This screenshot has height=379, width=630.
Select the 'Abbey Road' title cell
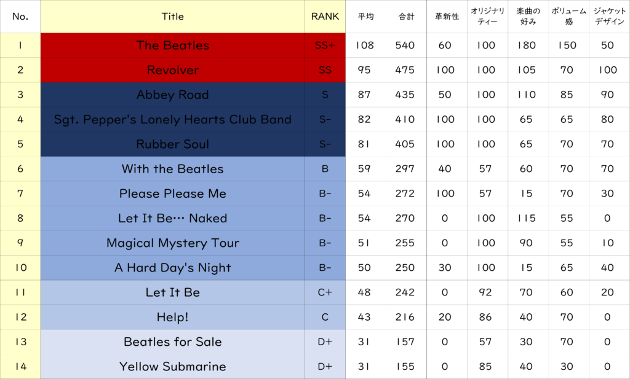point(172,95)
